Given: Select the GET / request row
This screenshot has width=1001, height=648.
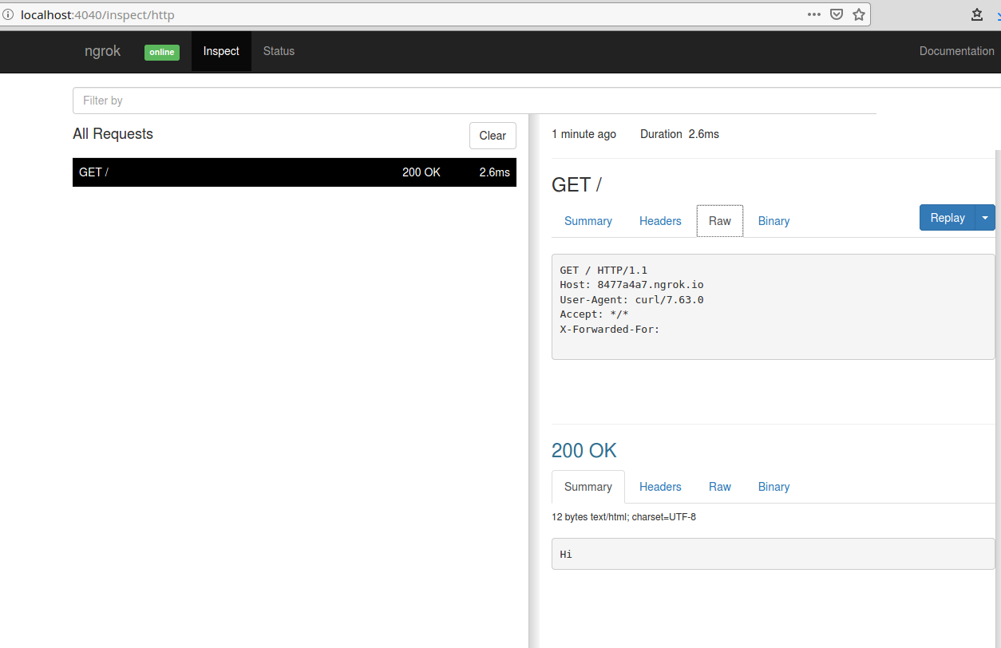Looking at the screenshot, I should pyautogui.click(x=295, y=172).
